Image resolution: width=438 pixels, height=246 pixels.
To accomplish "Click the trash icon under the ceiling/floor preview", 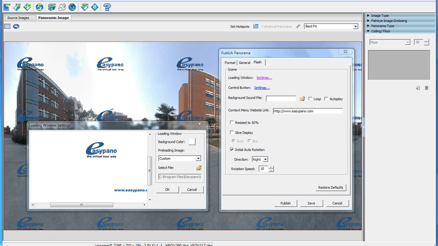I will 426,88.
